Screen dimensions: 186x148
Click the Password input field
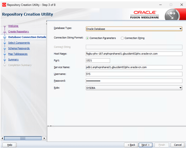[x=134, y=81]
